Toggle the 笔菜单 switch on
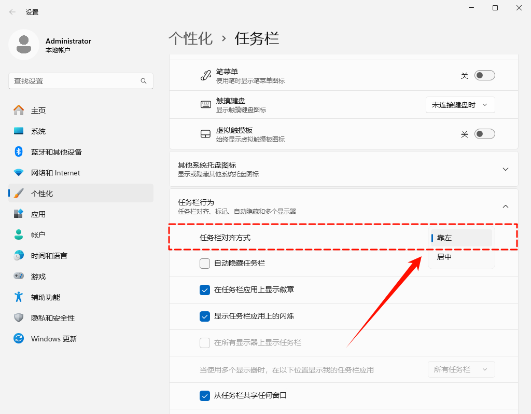Viewport: 531px width, 414px height. coord(484,75)
